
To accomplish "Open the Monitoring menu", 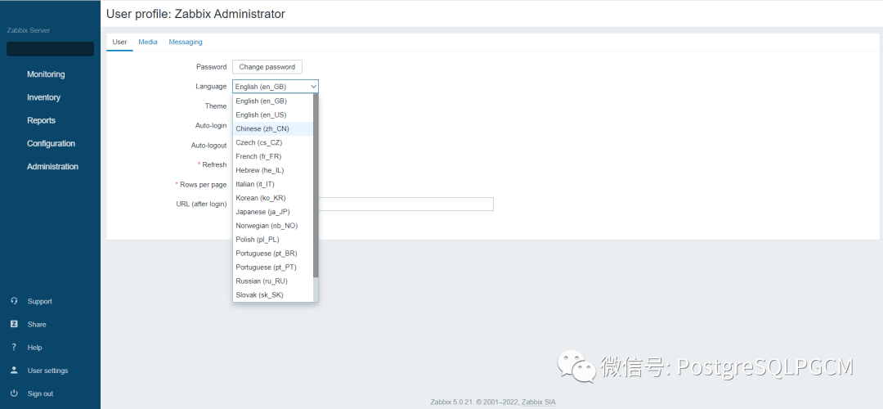I will click(46, 74).
